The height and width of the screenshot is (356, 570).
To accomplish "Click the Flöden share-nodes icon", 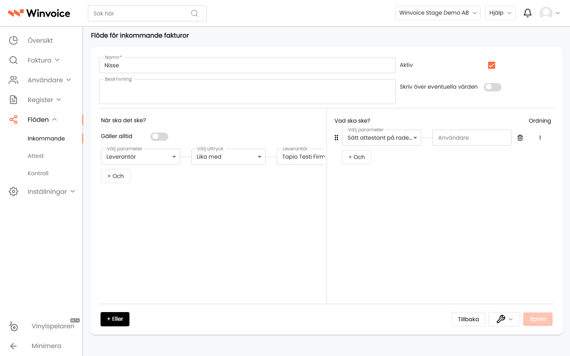I will tap(13, 119).
